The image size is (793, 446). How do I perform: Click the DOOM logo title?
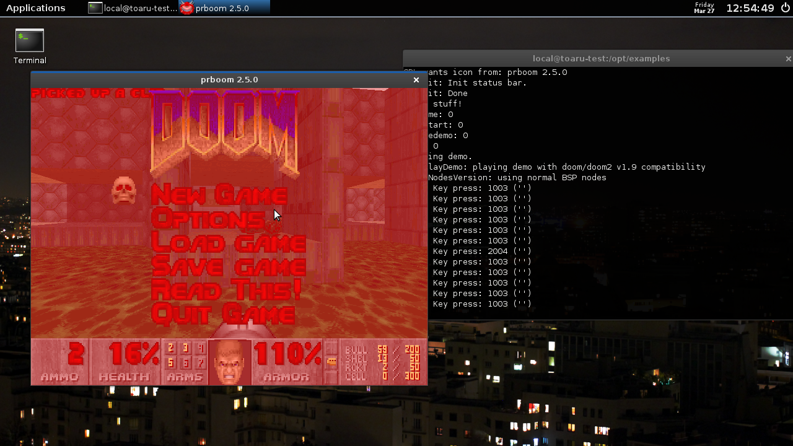[224, 132]
